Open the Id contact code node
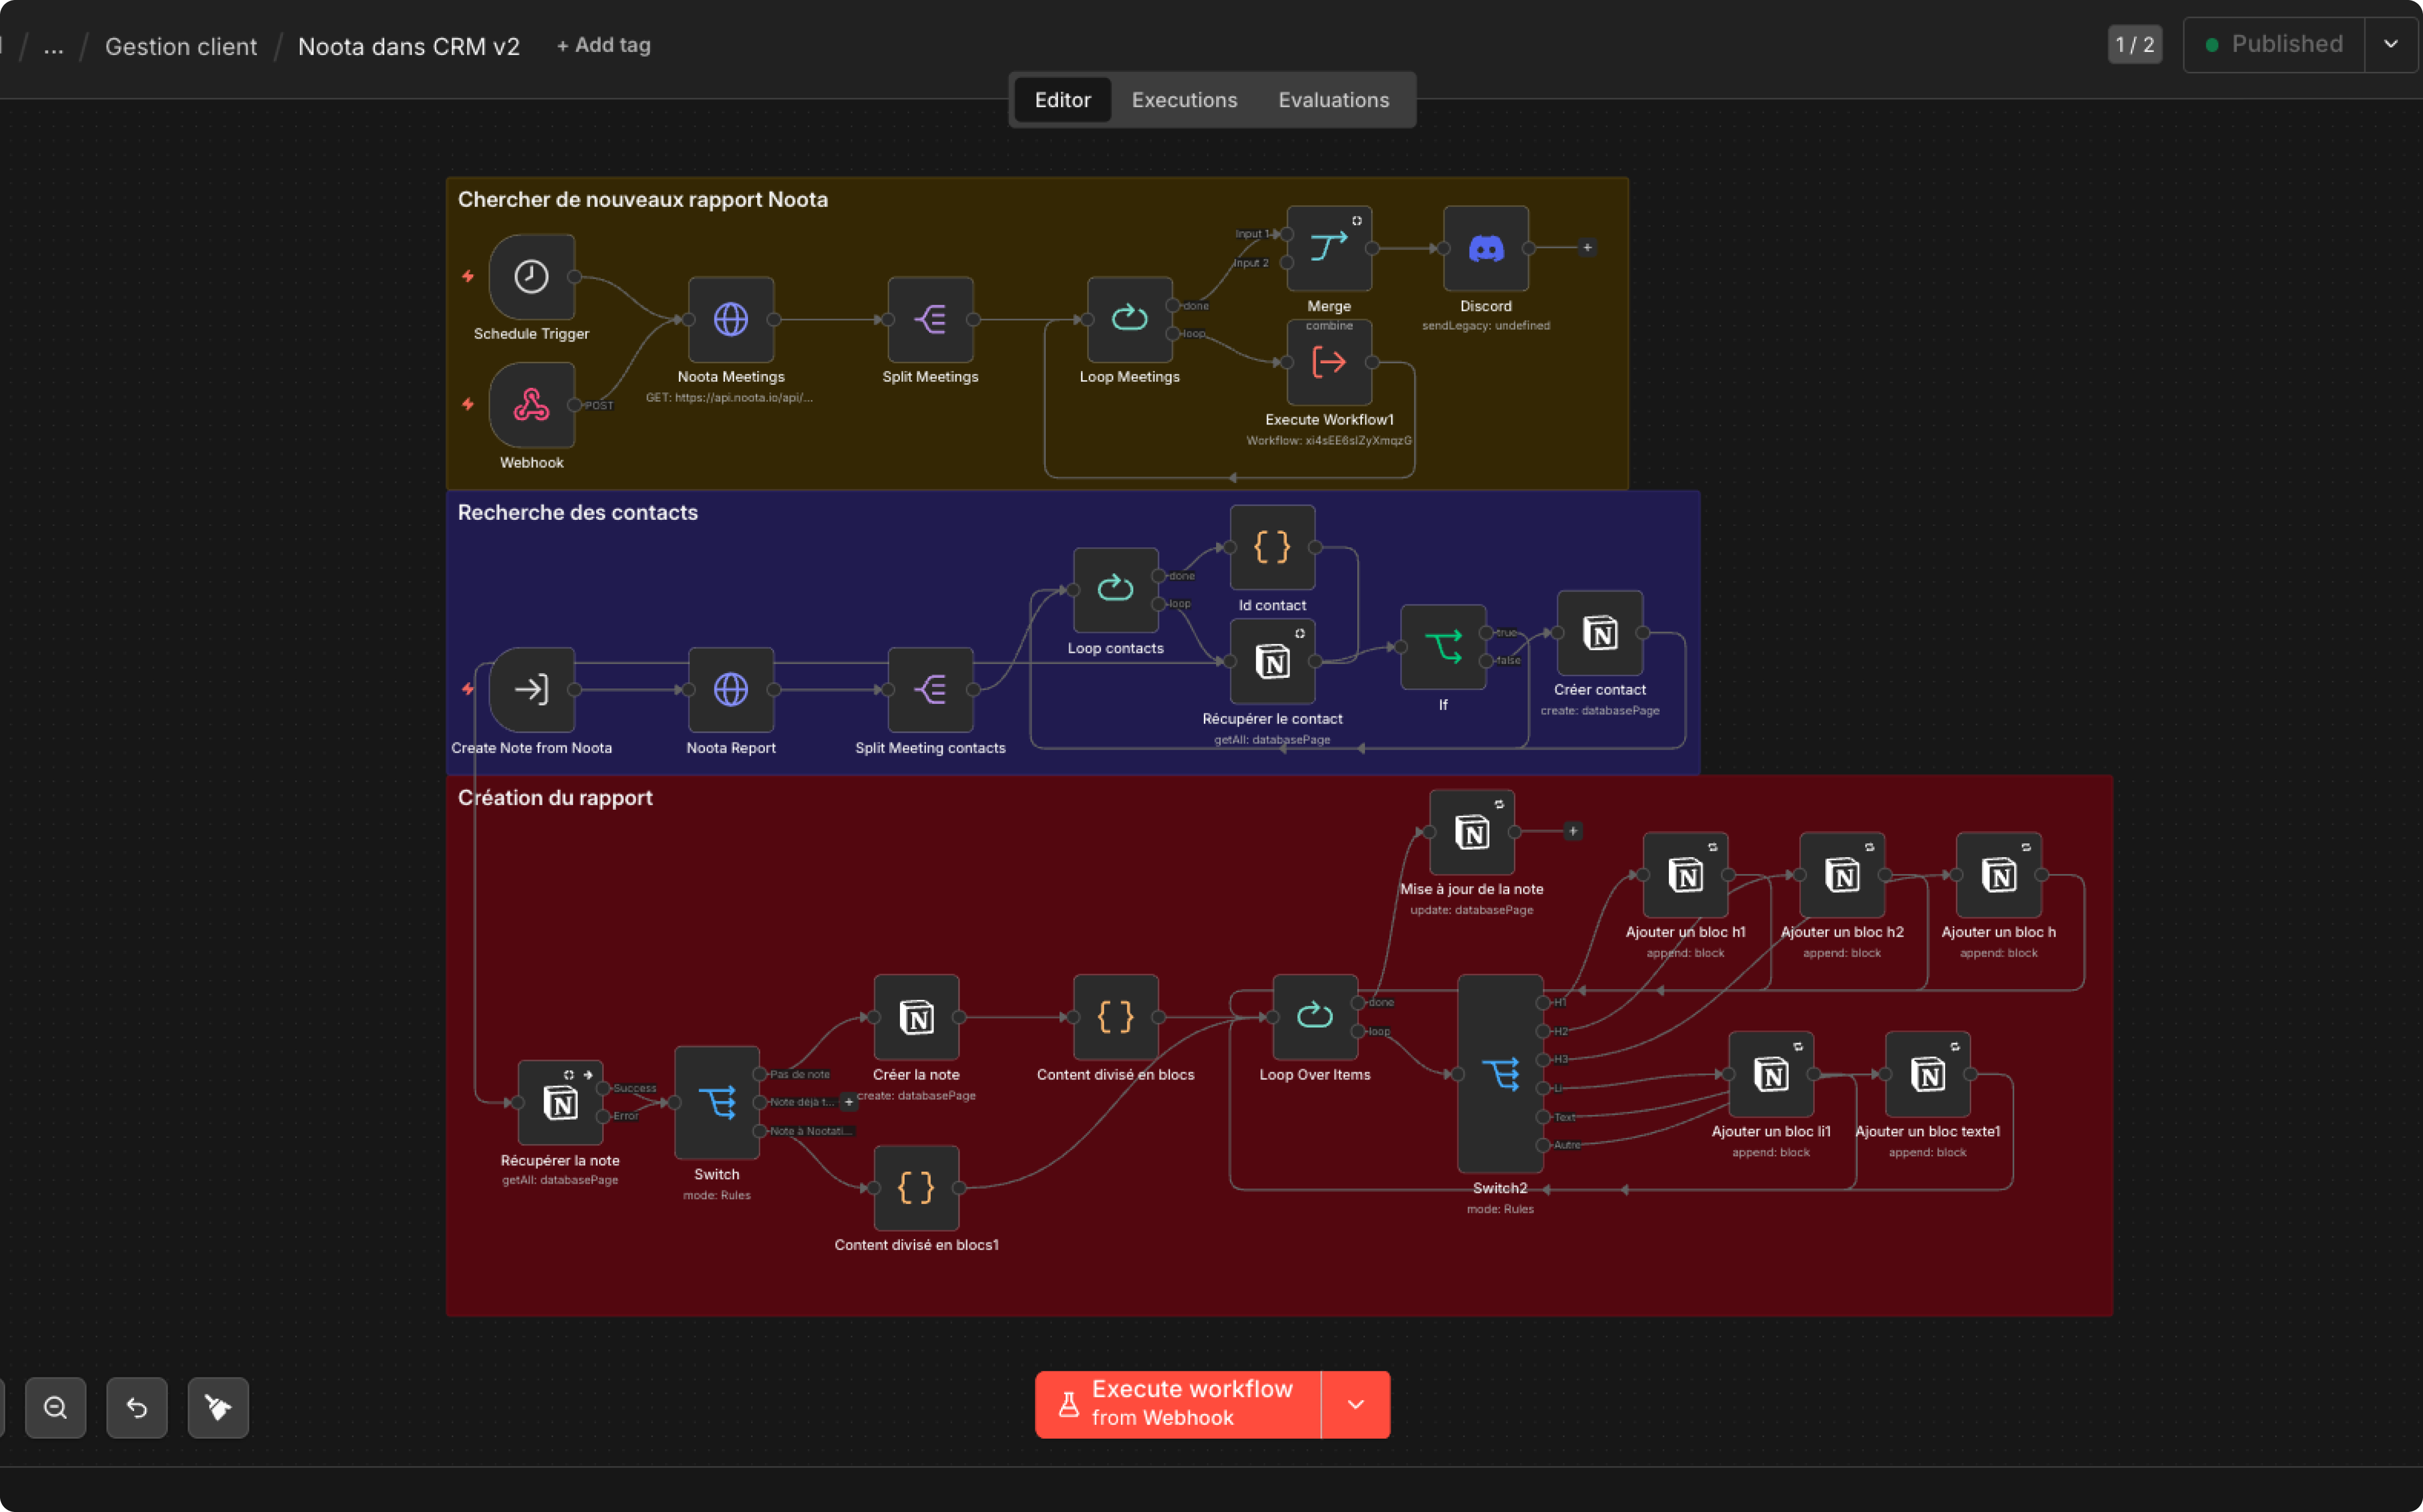The width and height of the screenshot is (2423, 1512). coord(1272,547)
